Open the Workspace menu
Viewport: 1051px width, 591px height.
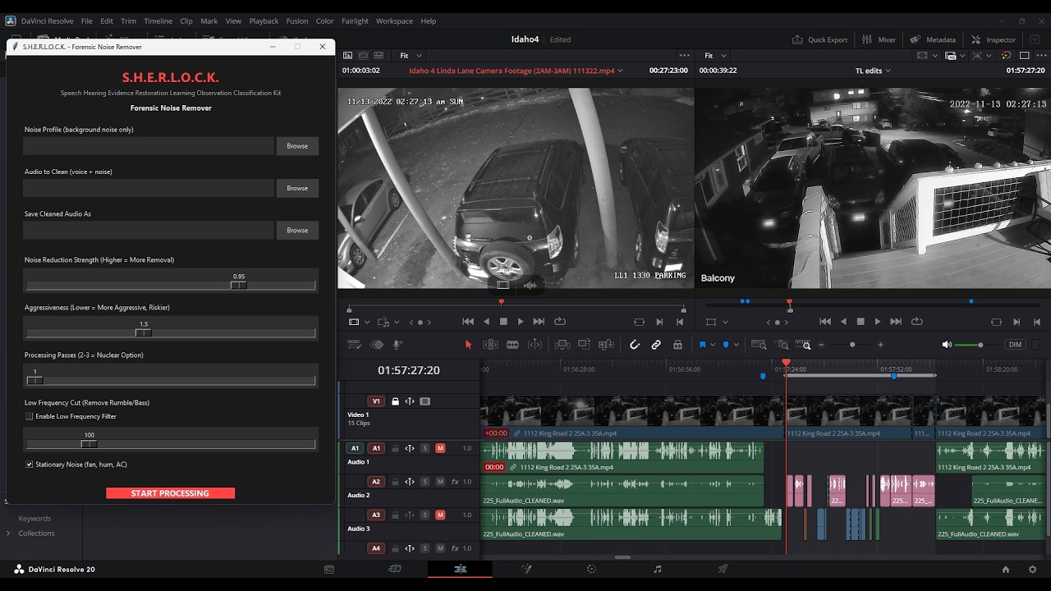pos(394,21)
